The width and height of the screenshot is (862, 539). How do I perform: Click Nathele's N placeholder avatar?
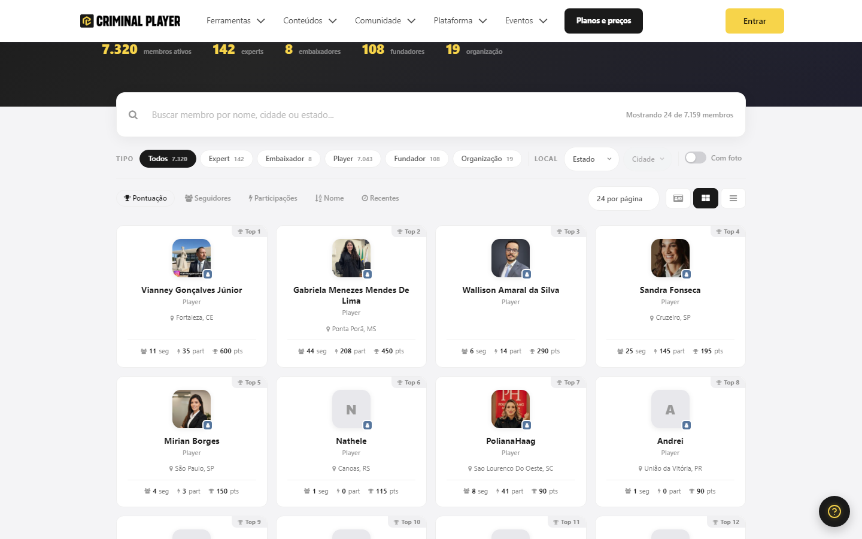(x=351, y=409)
